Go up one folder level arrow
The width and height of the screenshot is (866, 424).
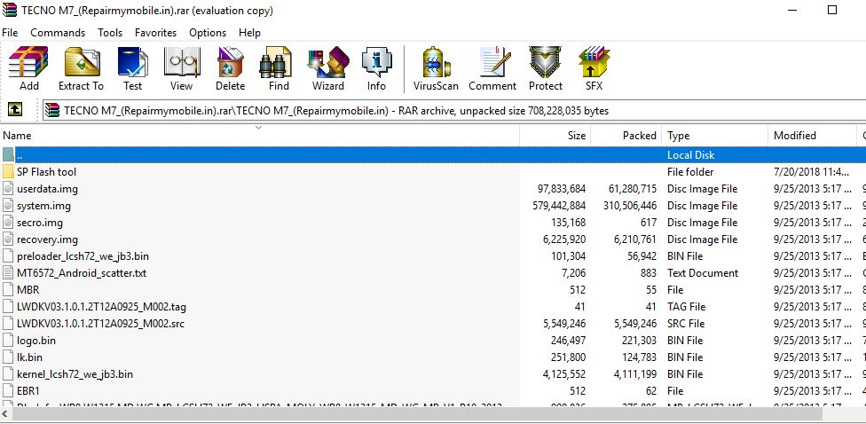[15, 110]
